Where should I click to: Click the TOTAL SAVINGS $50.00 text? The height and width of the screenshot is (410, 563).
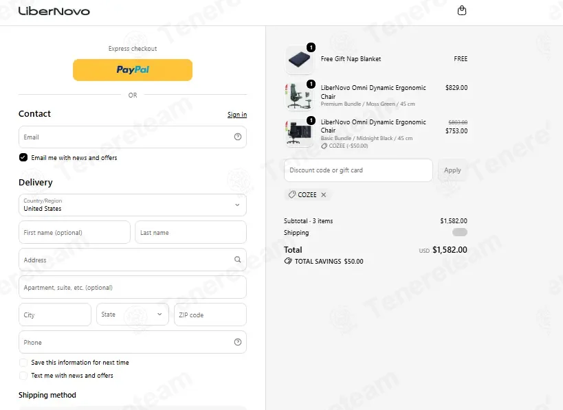pyautogui.click(x=329, y=262)
